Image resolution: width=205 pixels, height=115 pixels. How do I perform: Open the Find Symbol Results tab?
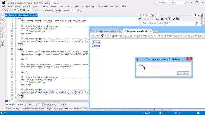pos(62,109)
